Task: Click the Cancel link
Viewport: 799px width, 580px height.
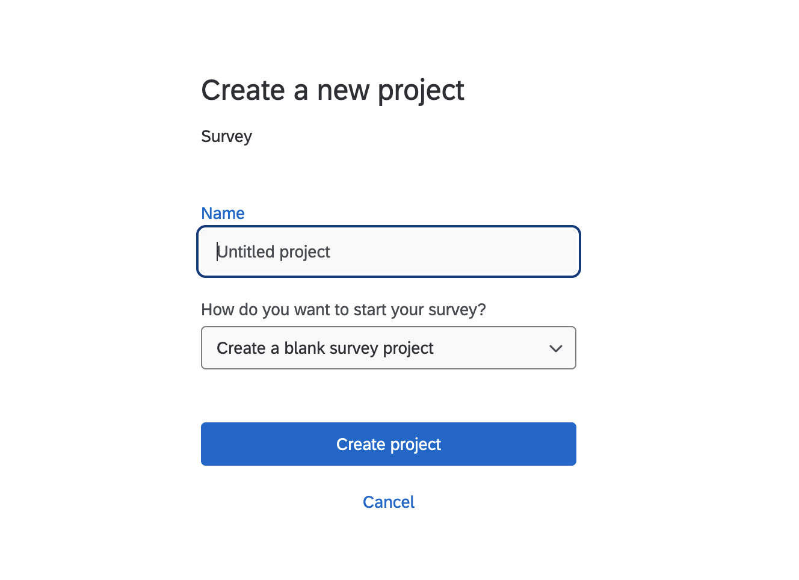Action: (x=389, y=502)
